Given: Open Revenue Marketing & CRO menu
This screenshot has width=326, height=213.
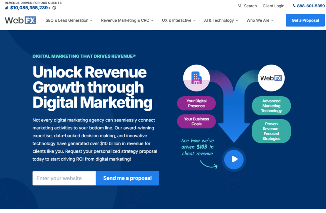Looking at the screenshot, I should point(127,20).
